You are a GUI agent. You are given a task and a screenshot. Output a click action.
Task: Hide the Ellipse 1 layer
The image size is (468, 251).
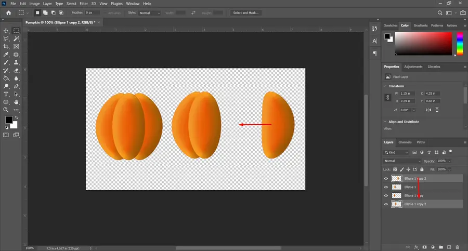[386, 187]
